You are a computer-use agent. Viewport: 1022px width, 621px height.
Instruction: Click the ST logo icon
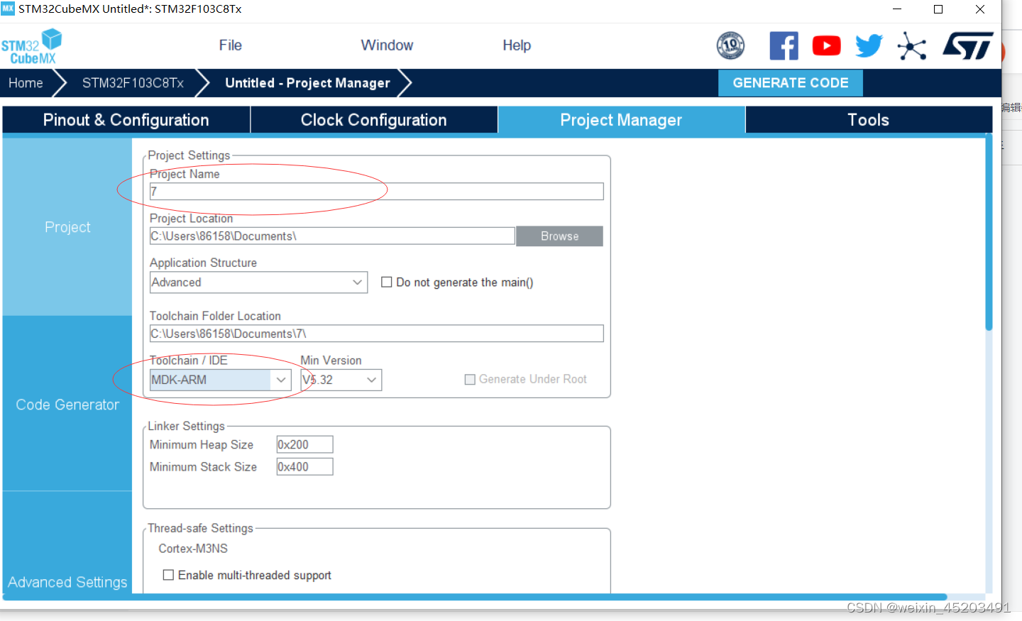point(968,46)
